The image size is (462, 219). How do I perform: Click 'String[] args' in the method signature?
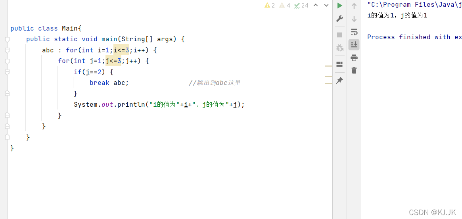pyautogui.click(x=147, y=39)
